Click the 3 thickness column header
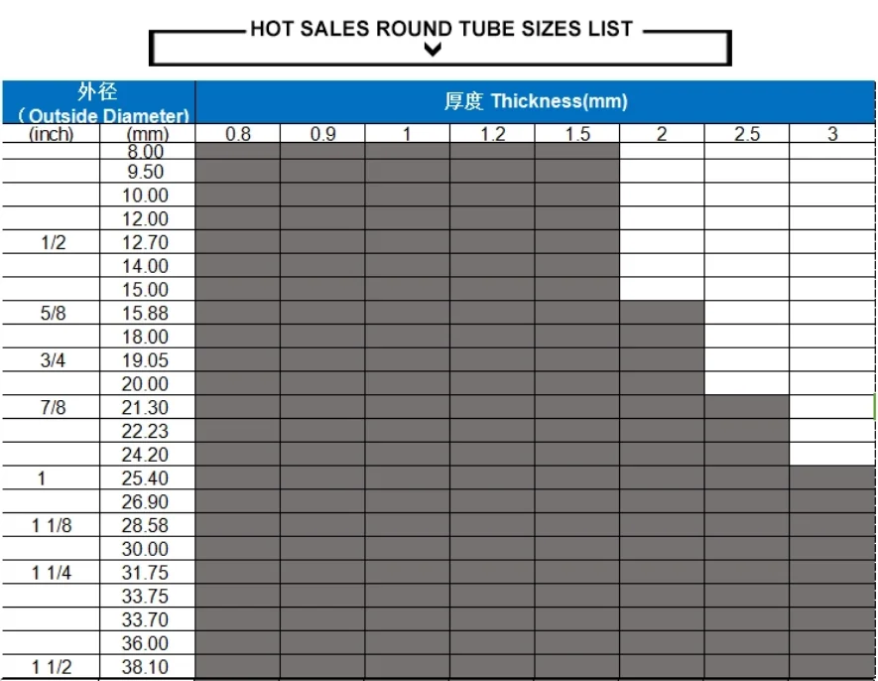 point(832,134)
